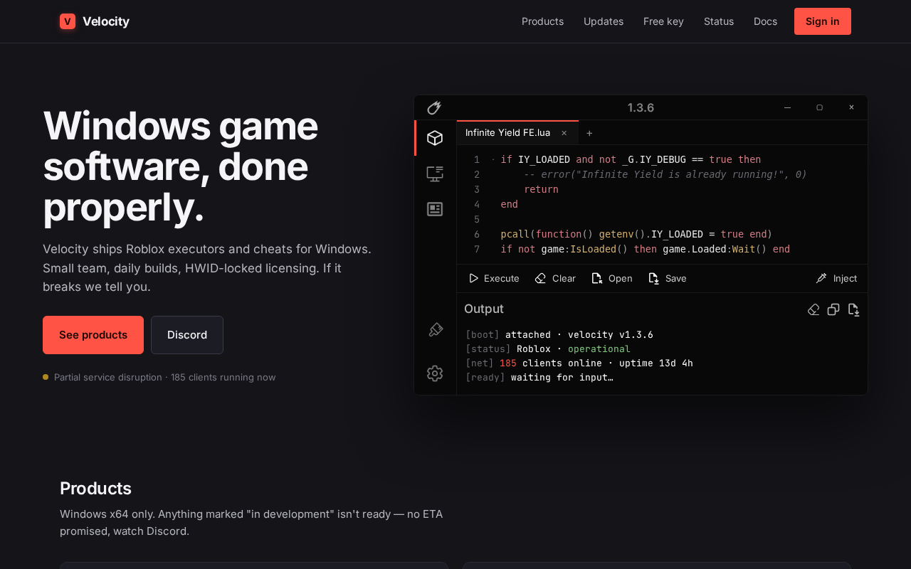Open the settings gear in the executor sidebar
This screenshot has height=569, width=911.
pos(435,373)
